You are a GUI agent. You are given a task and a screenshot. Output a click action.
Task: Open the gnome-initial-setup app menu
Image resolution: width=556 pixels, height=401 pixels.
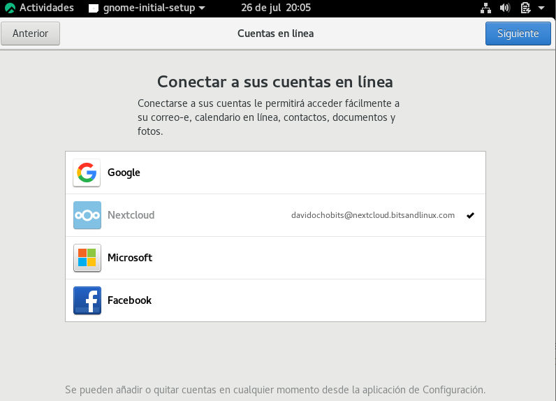147,8
